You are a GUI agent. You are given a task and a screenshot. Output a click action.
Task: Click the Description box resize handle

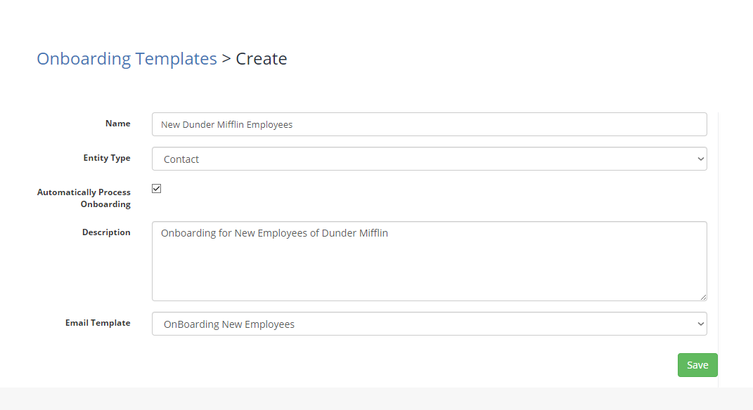tap(703, 297)
